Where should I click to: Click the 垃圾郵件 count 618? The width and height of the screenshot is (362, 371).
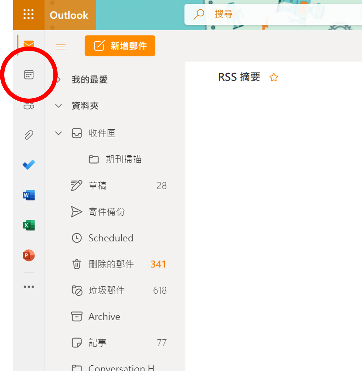point(160,291)
